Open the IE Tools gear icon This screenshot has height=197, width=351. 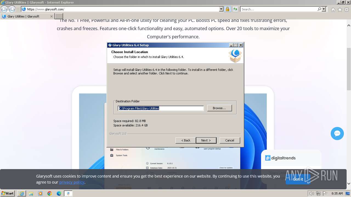click(x=347, y=10)
